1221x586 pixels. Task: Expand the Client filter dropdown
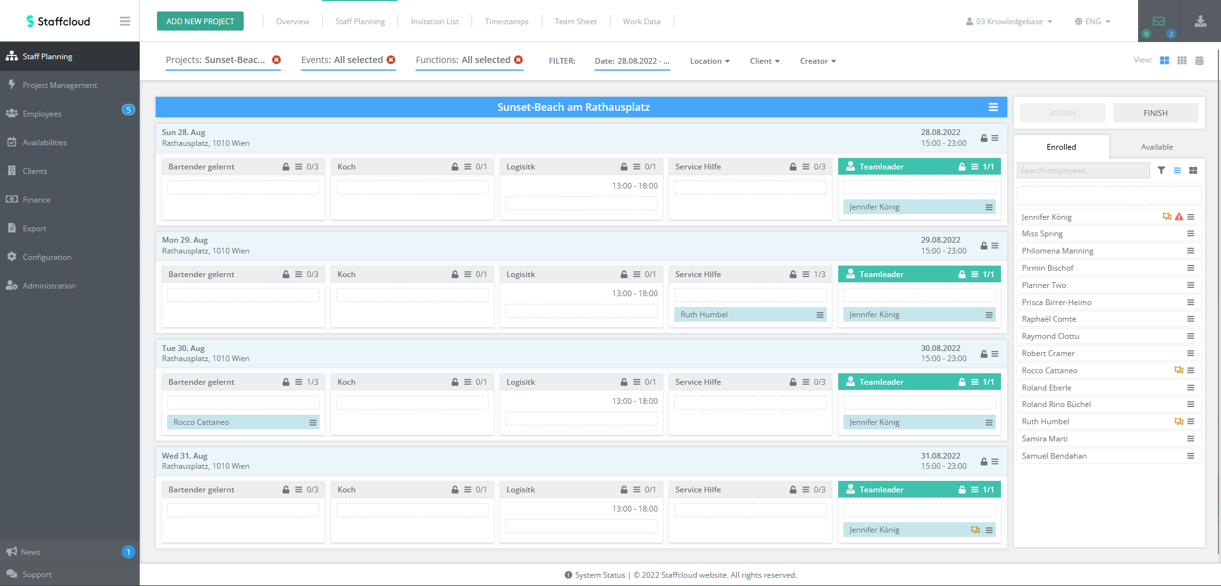pyautogui.click(x=765, y=61)
